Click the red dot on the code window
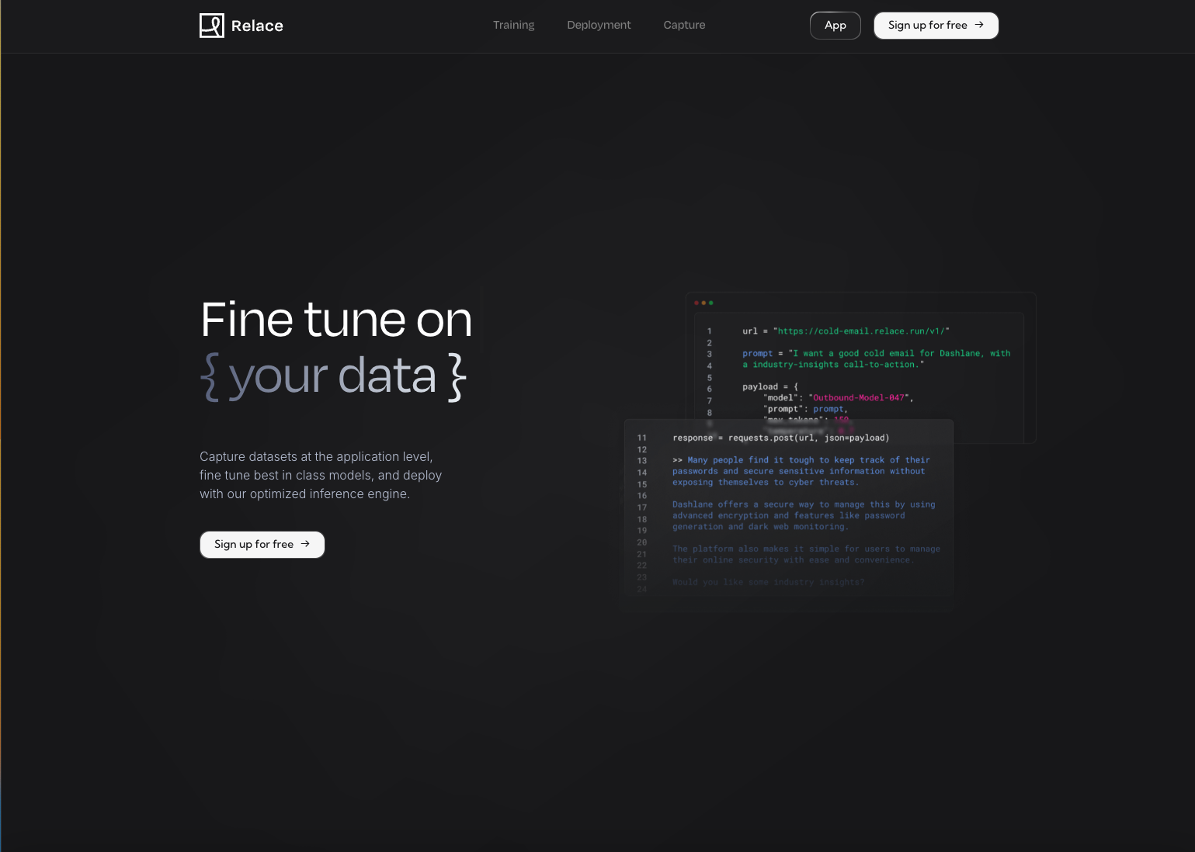1195x852 pixels. [x=698, y=303]
